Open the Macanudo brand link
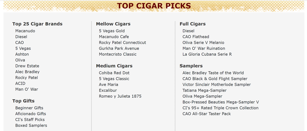Image resolution: width=307 pixels, height=131 pixels. coord(25,31)
